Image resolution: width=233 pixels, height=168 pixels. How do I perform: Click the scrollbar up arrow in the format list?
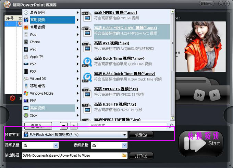tap(172, 11)
